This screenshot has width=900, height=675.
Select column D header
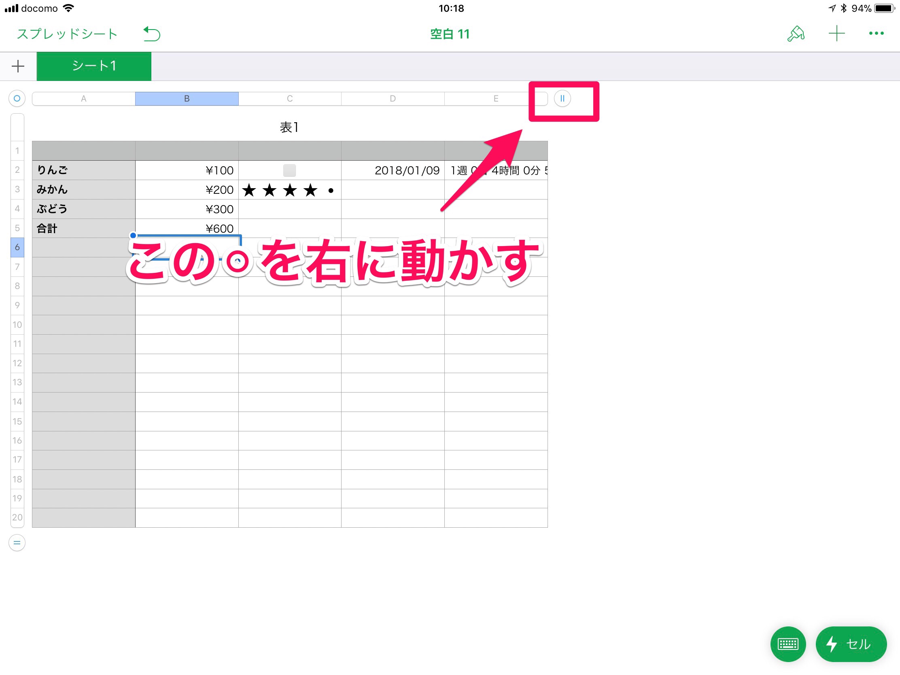(x=393, y=98)
